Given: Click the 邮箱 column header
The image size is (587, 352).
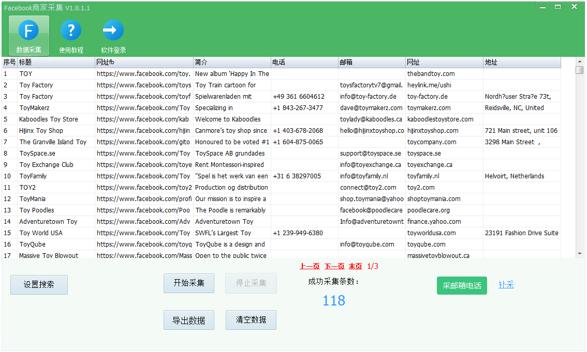Looking at the screenshot, I should (x=372, y=63).
